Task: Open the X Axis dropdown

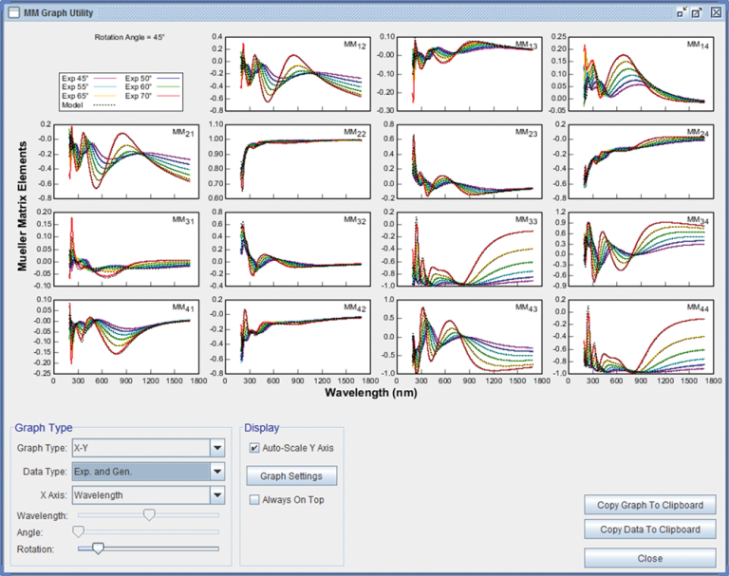Action: 216,494
